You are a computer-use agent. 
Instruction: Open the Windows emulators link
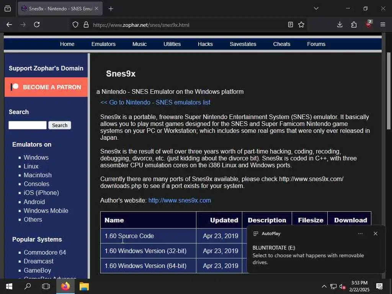click(36, 157)
